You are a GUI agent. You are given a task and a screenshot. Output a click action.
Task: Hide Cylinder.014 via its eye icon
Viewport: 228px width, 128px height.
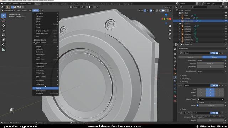pos(226,21)
